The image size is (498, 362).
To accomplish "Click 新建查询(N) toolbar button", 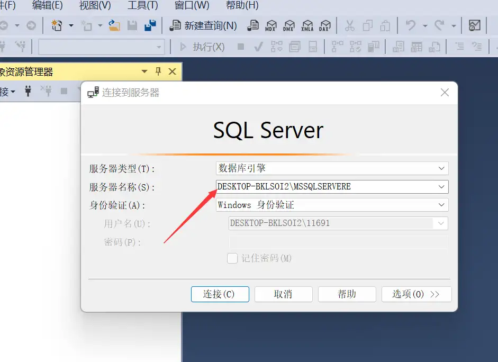I will click(203, 25).
